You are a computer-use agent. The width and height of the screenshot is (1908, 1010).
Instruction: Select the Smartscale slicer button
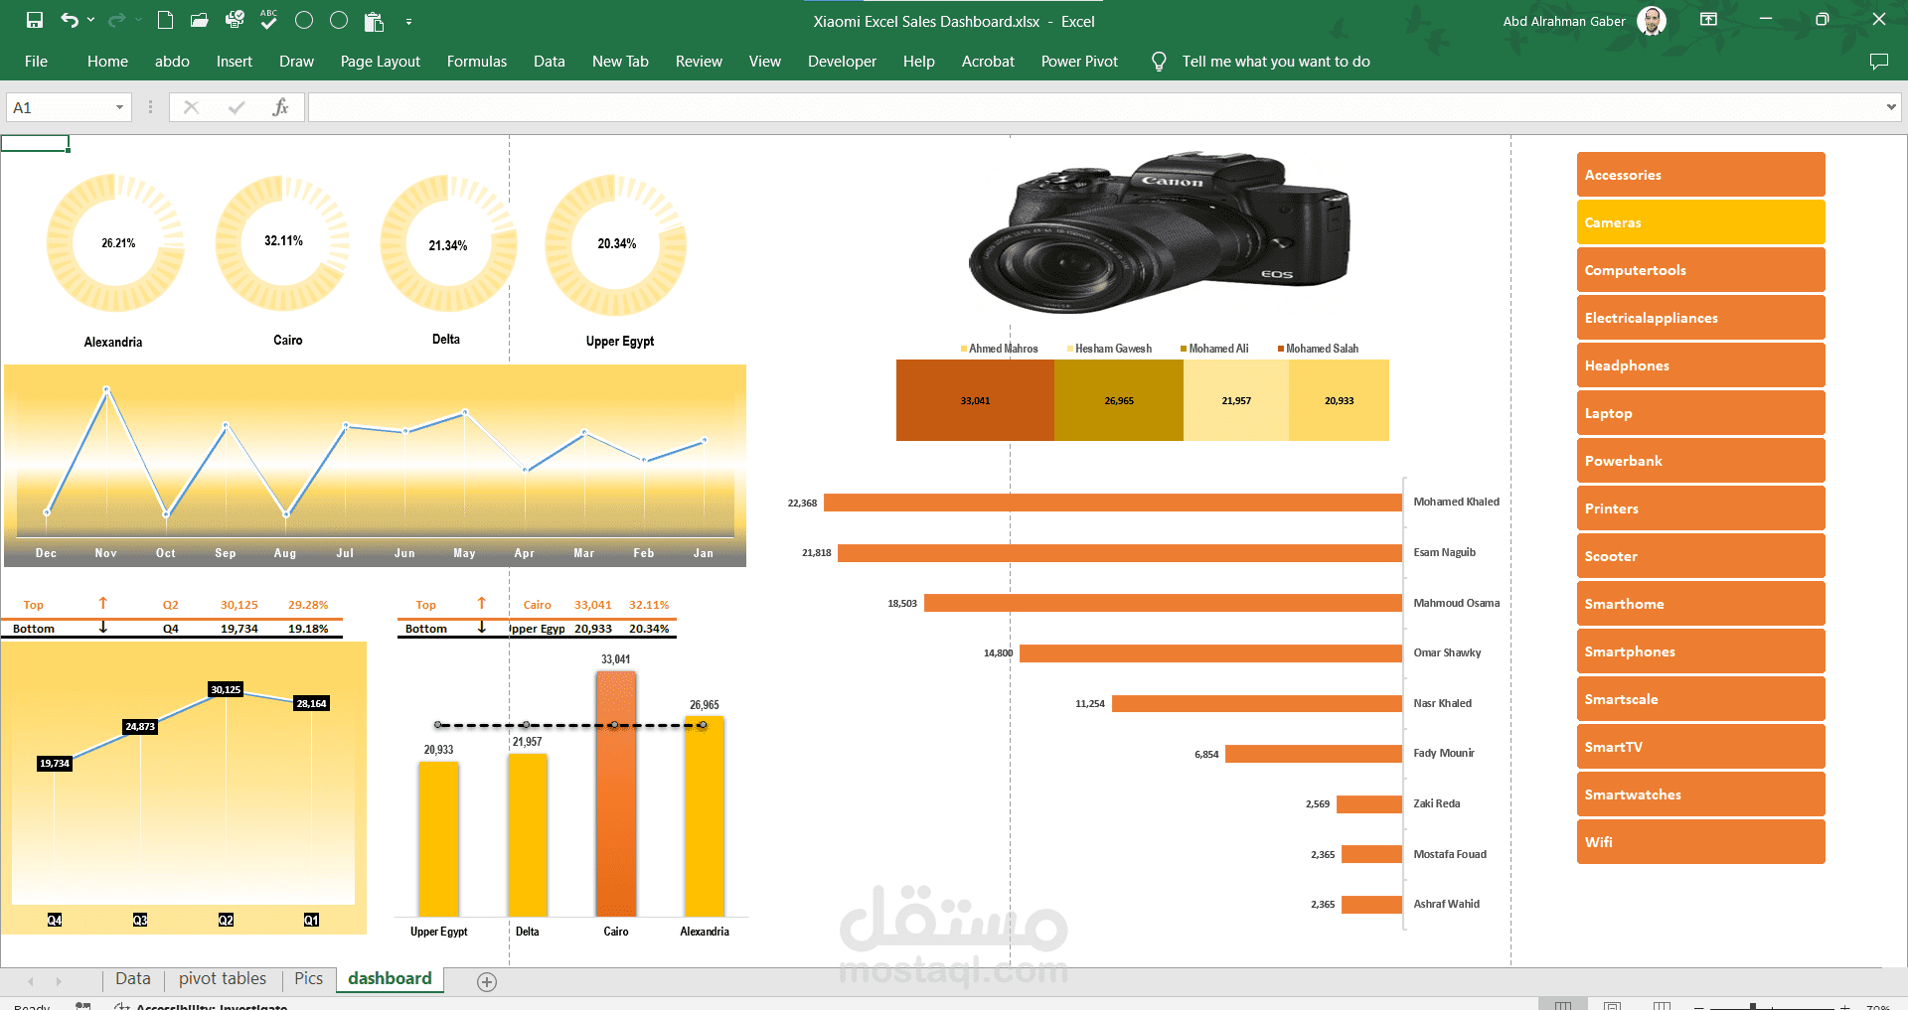point(1700,699)
